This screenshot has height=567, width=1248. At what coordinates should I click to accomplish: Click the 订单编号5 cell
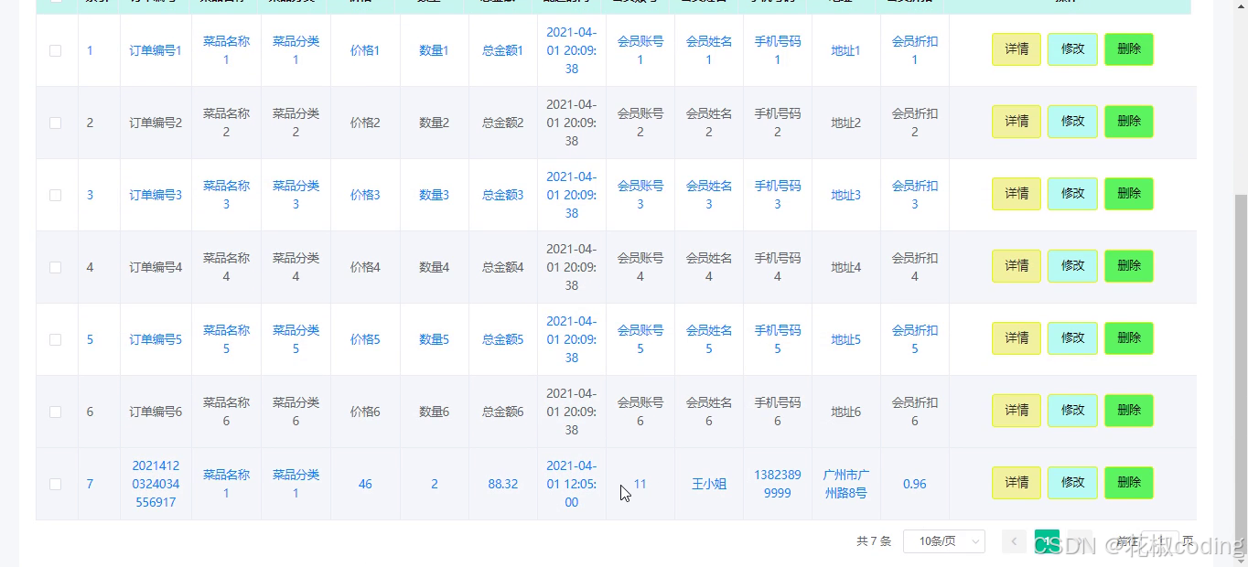tap(156, 339)
